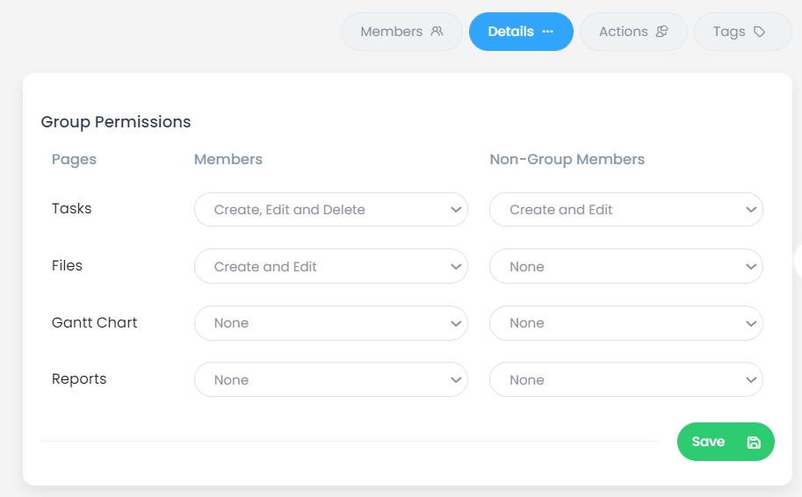Screen dimensions: 802x497
Task: Click the Group Permissions heading
Action: [x=116, y=122]
